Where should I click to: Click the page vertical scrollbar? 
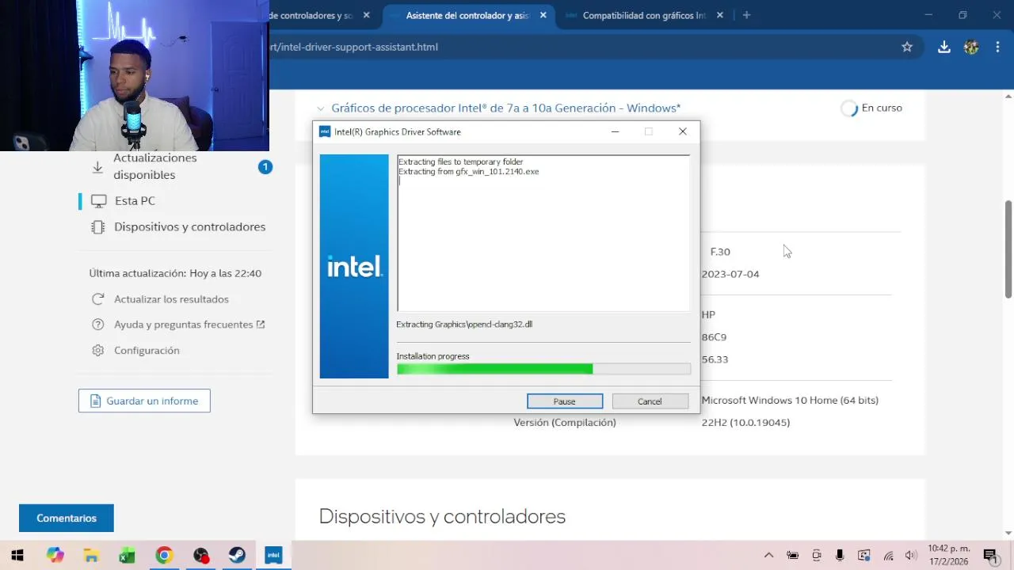point(1008,249)
